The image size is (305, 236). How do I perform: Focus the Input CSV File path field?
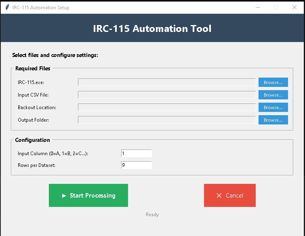point(166,95)
